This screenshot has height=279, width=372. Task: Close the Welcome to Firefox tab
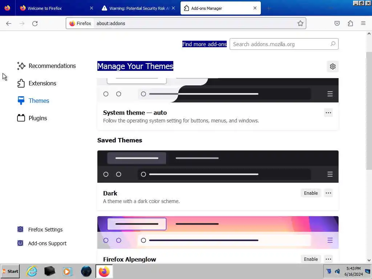(92, 8)
